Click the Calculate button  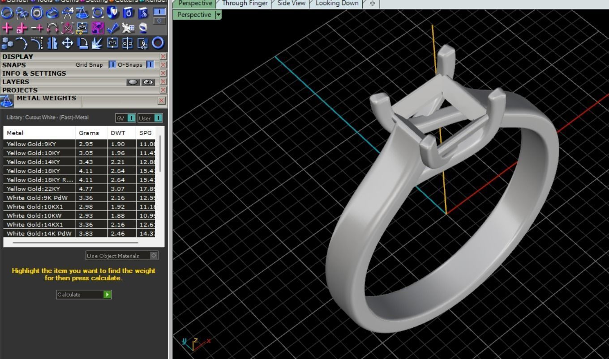tap(84, 295)
